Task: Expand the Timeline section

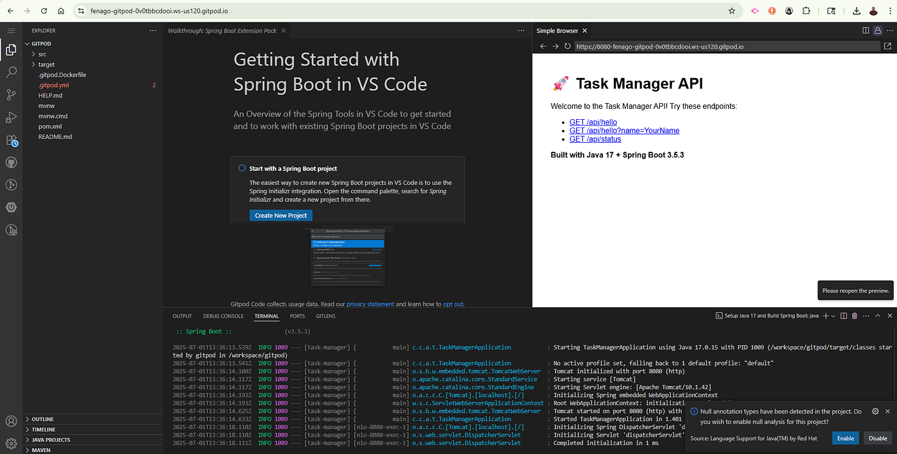Action: coord(93,429)
